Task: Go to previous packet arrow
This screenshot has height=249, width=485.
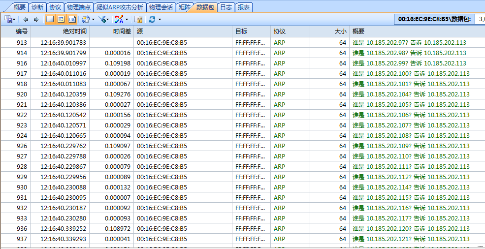Action: pyautogui.click(x=26, y=19)
